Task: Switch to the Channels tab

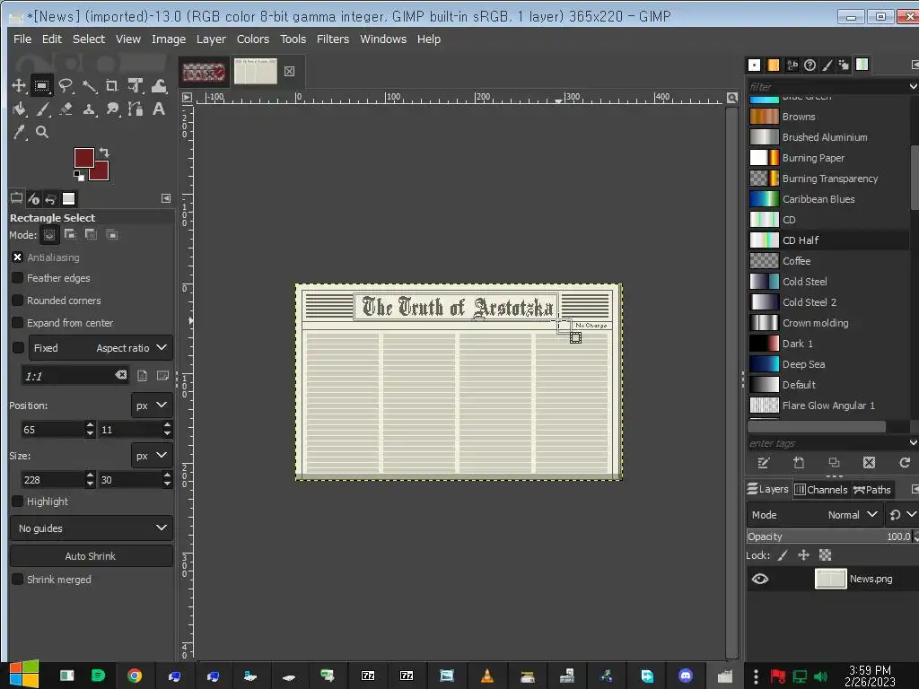Action: [x=820, y=489]
